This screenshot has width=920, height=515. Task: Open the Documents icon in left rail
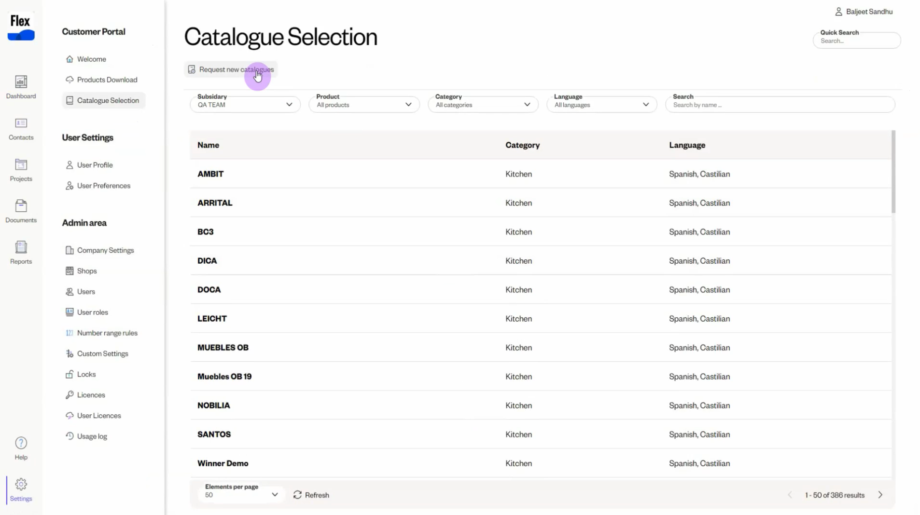click(21, 206)
